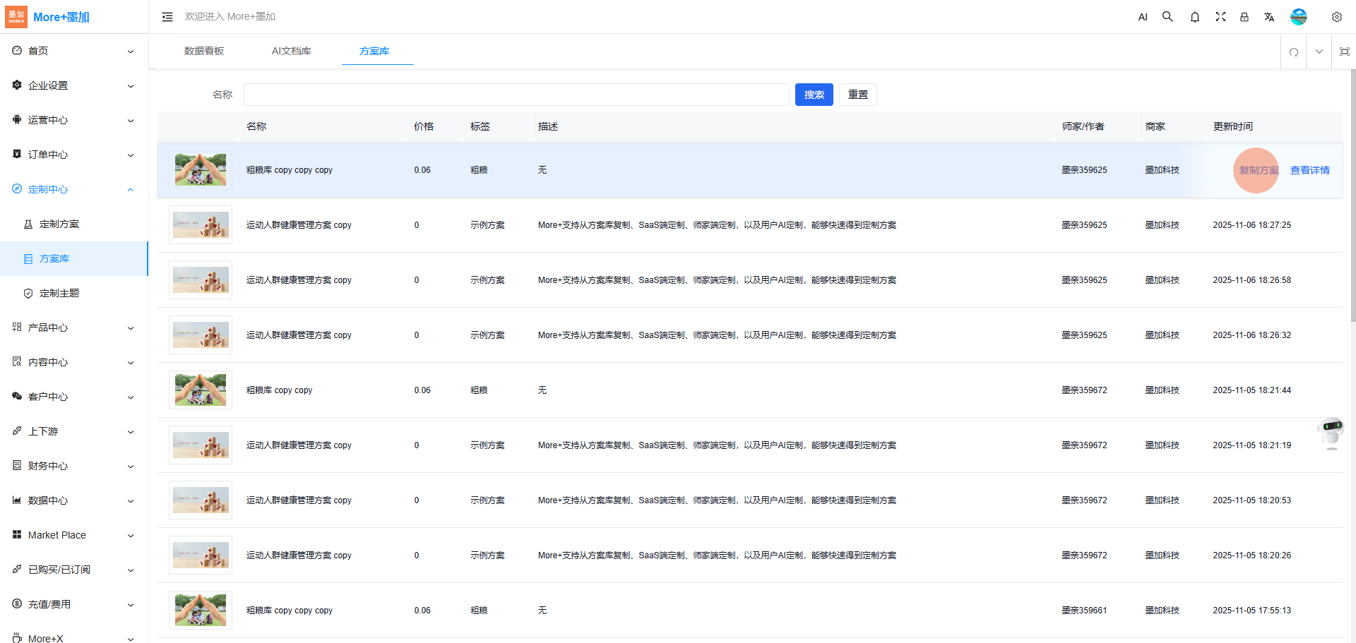
Task: Click the AI assistant icon in header
Action: [1143, 17]
